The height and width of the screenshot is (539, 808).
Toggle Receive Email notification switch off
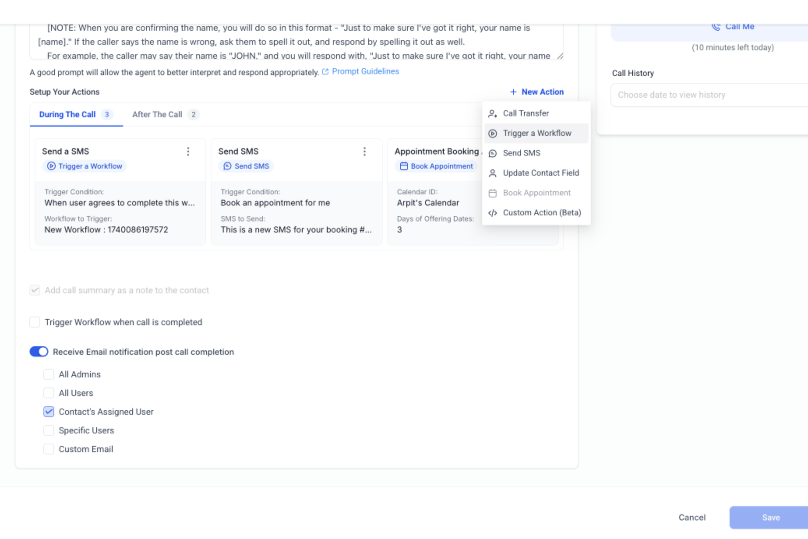[39, 352]
